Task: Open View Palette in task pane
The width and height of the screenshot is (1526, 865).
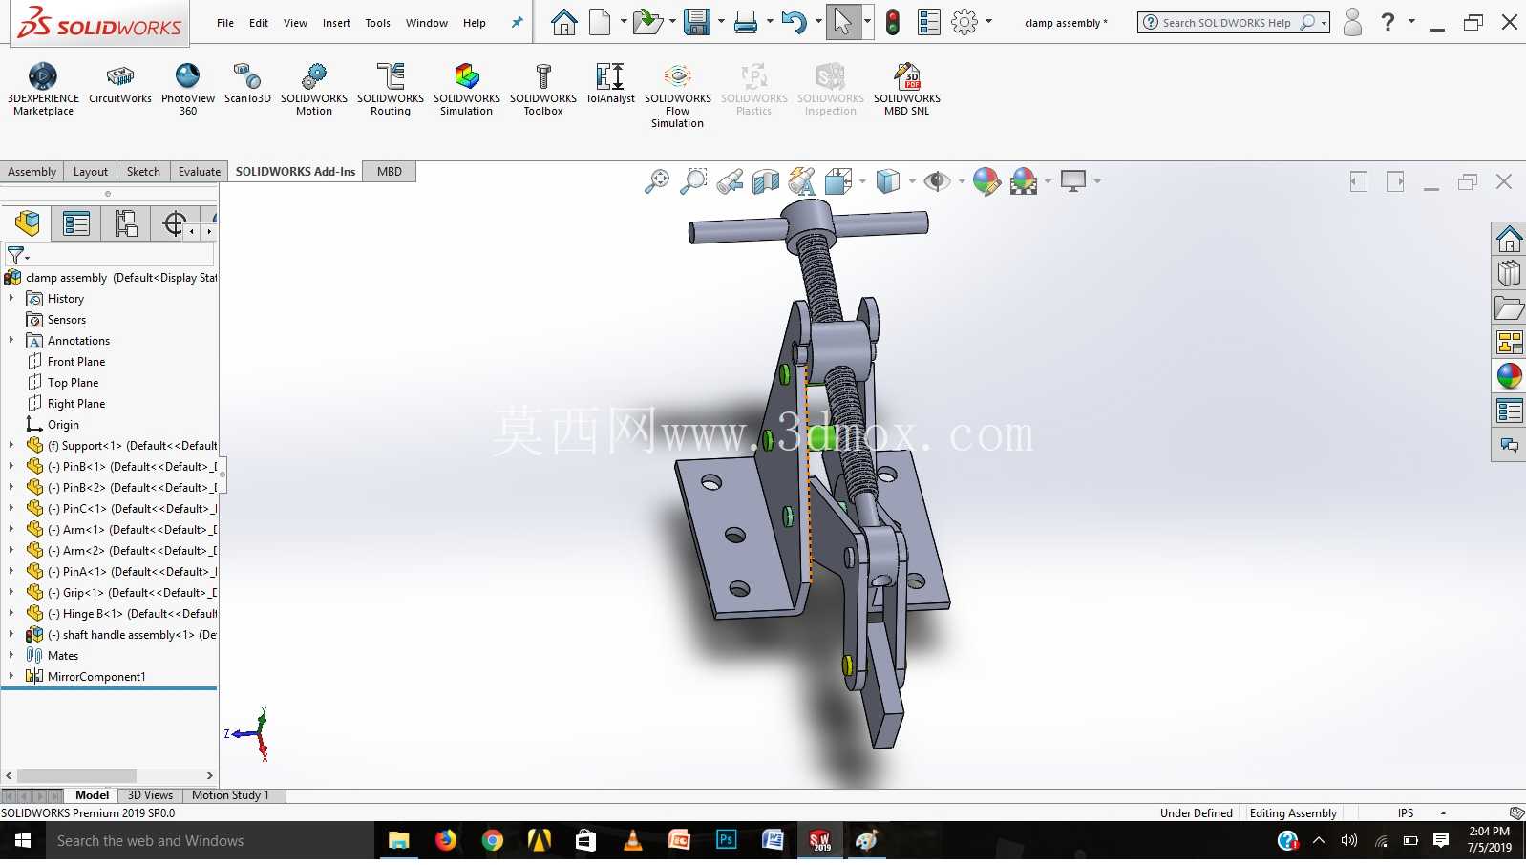Action: tap(1509, 342)
